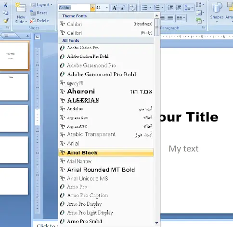The height and width of the screenshot is (227, 233).
Task: Click the ruler tab selector icon
Action: [38, 37]
